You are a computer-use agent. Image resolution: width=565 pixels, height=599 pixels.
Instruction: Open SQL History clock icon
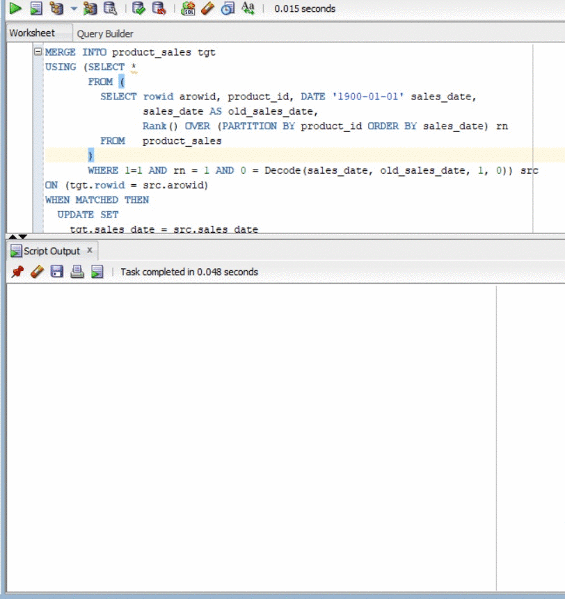click(x=228, y=8)
